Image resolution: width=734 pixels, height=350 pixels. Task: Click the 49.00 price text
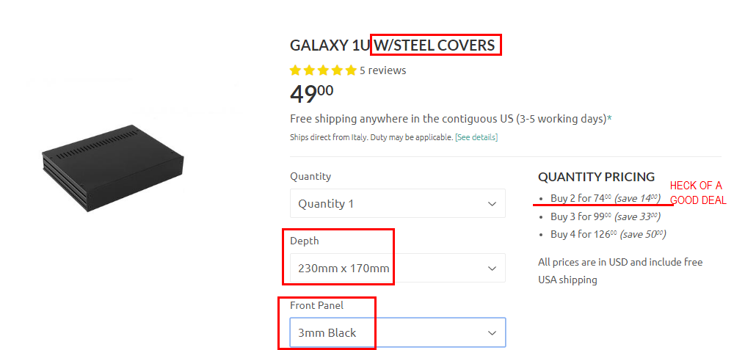tap(312, 94)
